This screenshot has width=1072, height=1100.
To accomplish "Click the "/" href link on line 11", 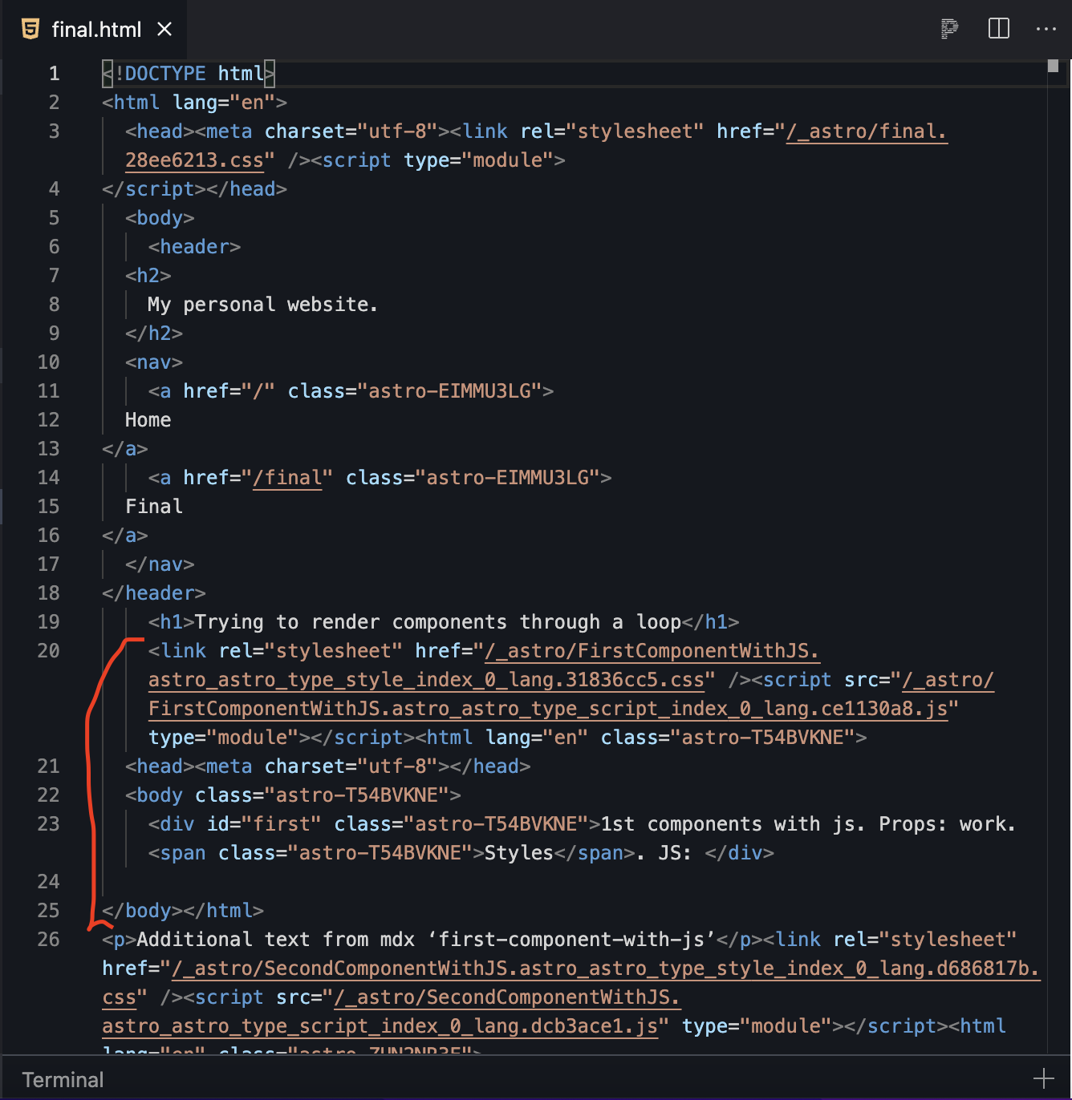I will pos(258,390).
